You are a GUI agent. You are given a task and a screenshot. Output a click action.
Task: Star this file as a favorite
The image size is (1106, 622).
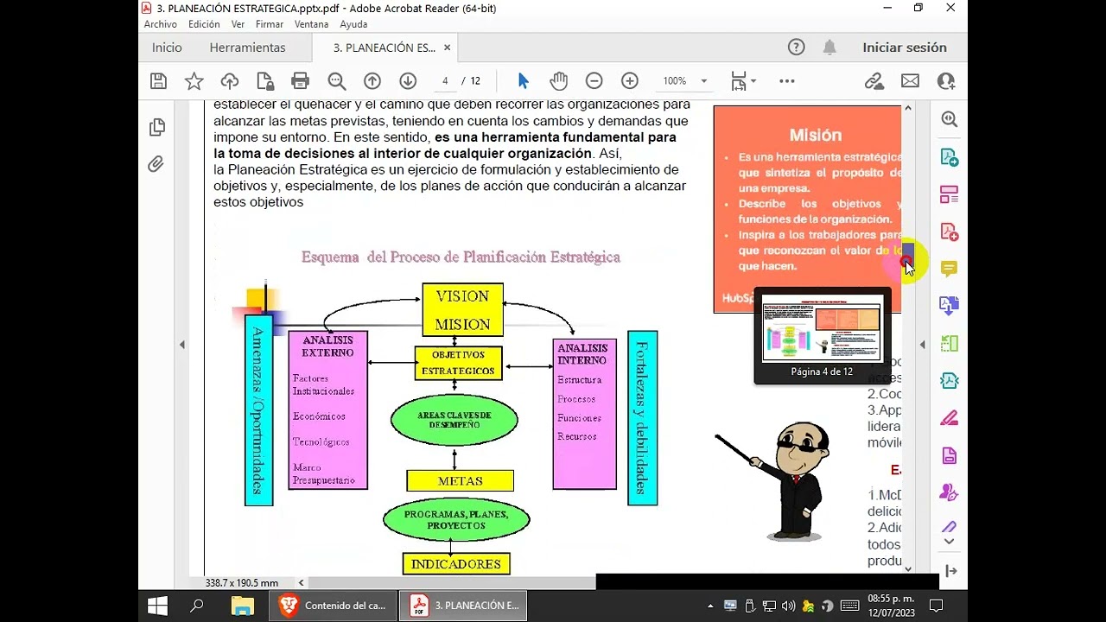pos(194,81)
